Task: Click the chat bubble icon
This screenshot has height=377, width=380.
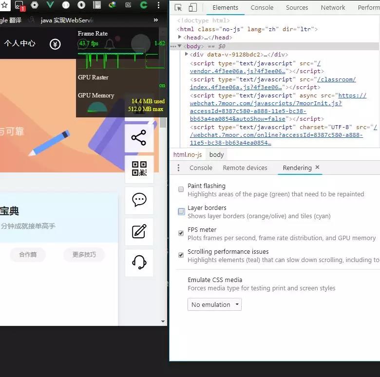Action: point(139,200)
